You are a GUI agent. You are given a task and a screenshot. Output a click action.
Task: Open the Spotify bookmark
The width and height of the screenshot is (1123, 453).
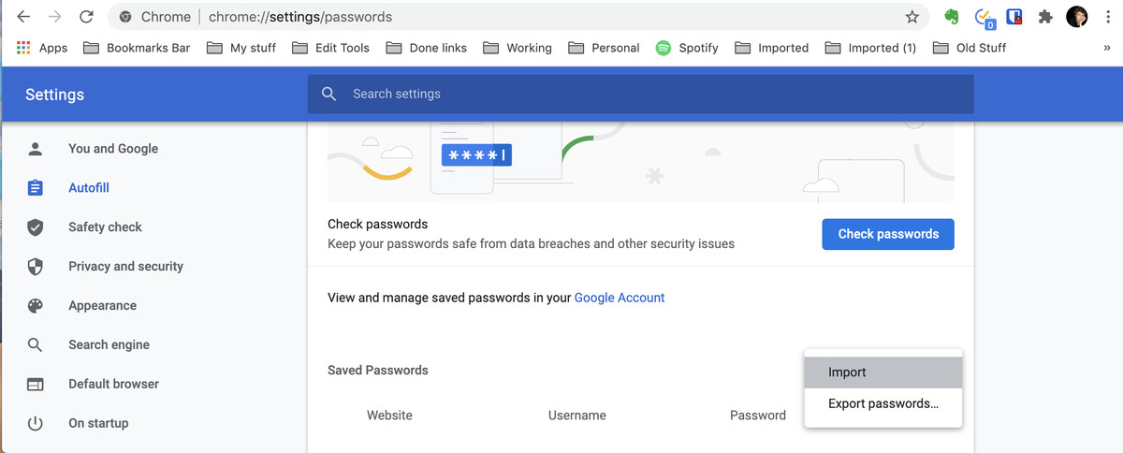point(687,48)
